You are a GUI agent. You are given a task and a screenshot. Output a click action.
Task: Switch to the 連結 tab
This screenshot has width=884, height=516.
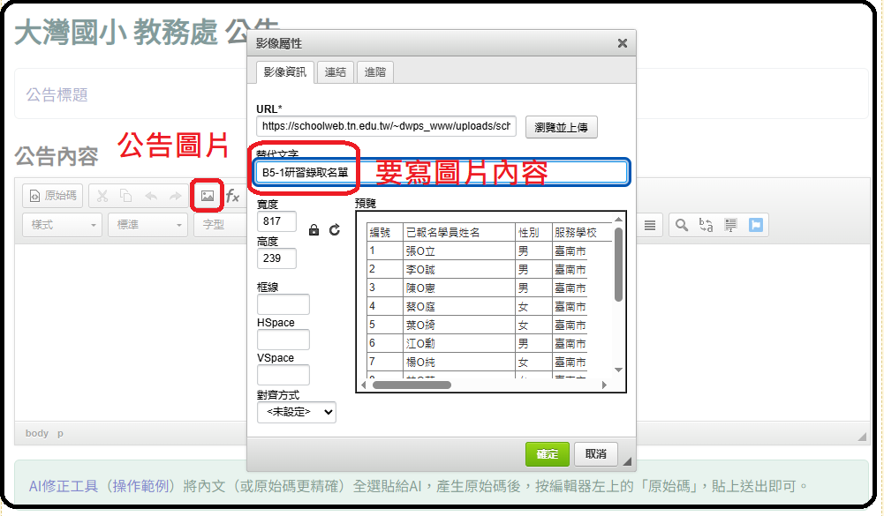[336, 72]
